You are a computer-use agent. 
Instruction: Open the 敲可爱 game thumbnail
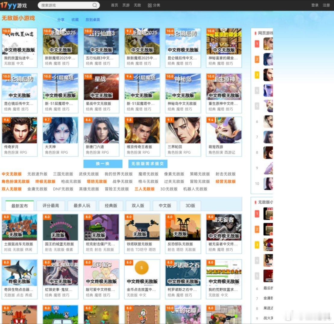point(101,273)
